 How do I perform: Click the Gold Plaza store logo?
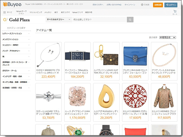click(x=16, y=20)
